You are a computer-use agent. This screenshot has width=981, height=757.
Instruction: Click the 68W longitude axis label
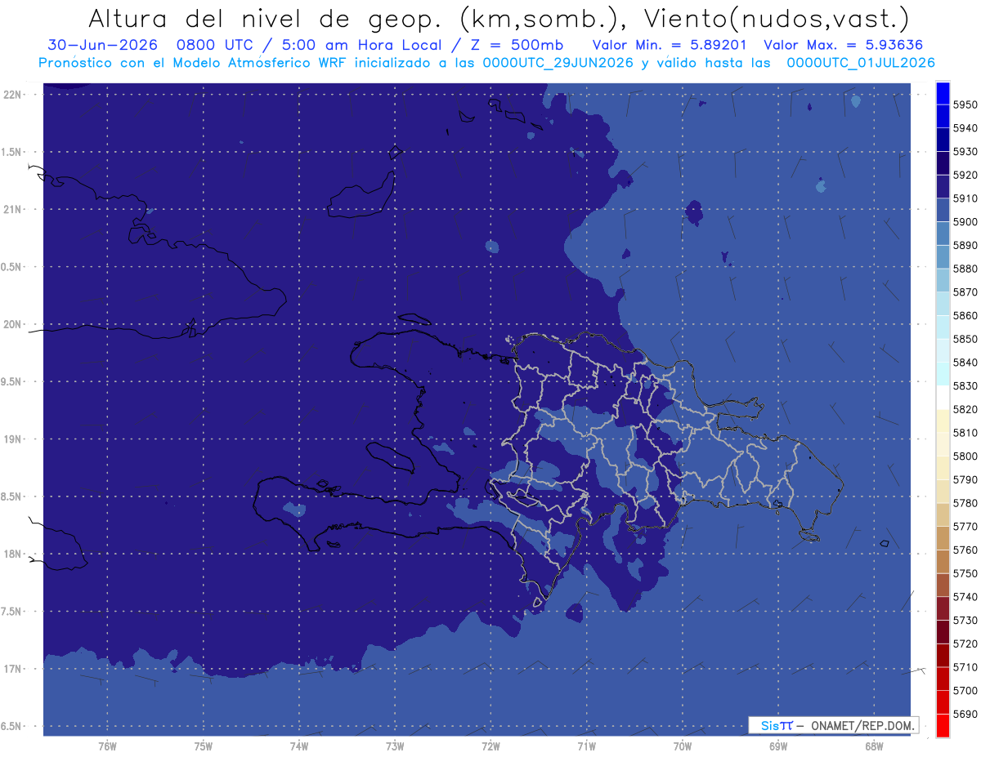pyautogui.click(x=874, y=746)
